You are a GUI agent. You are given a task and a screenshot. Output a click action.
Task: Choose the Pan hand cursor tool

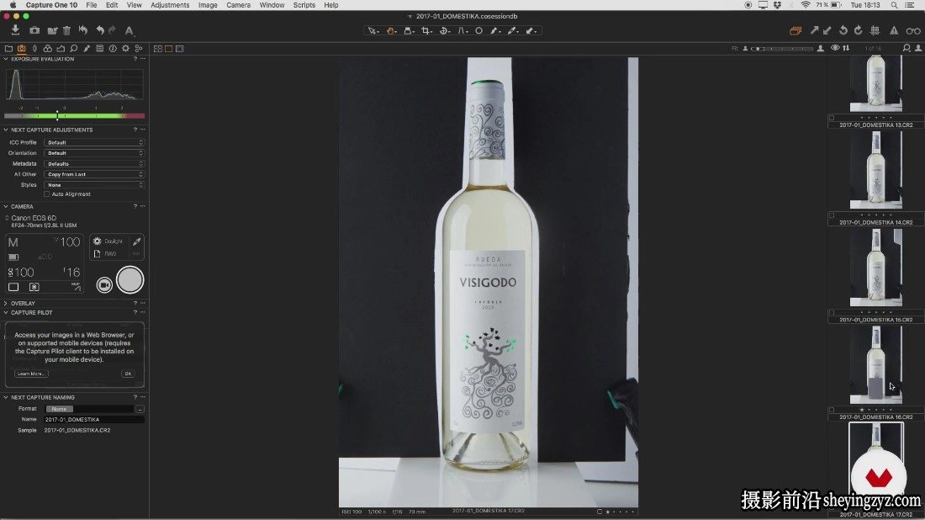coord(390,30)
